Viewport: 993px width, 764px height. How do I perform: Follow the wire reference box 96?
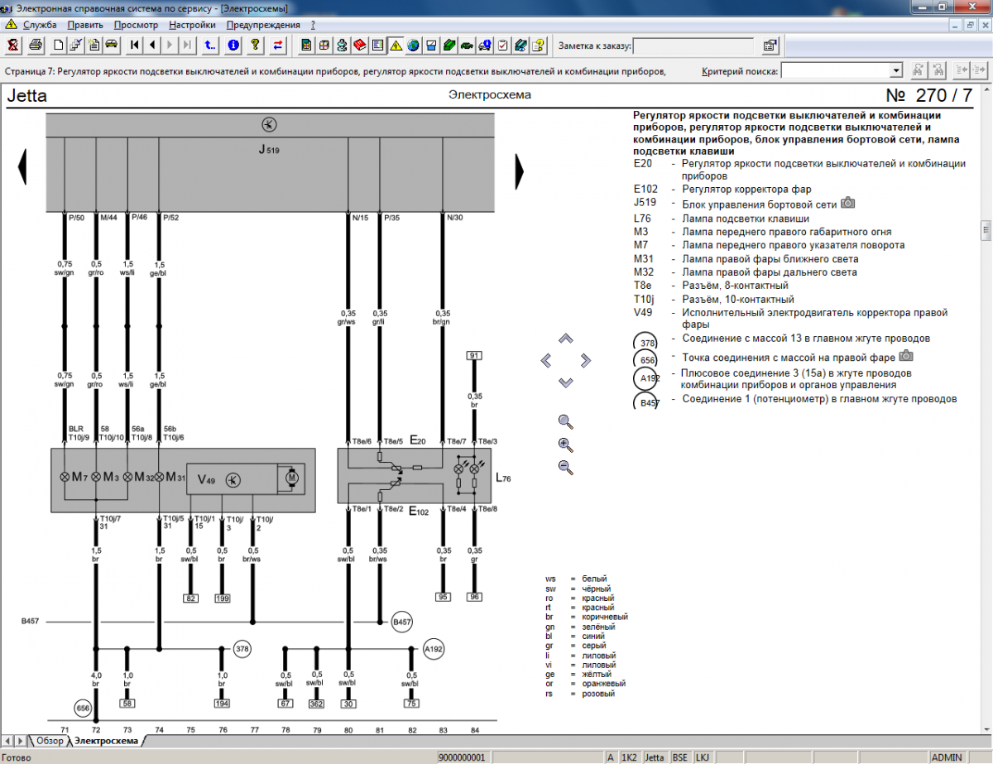474,597
